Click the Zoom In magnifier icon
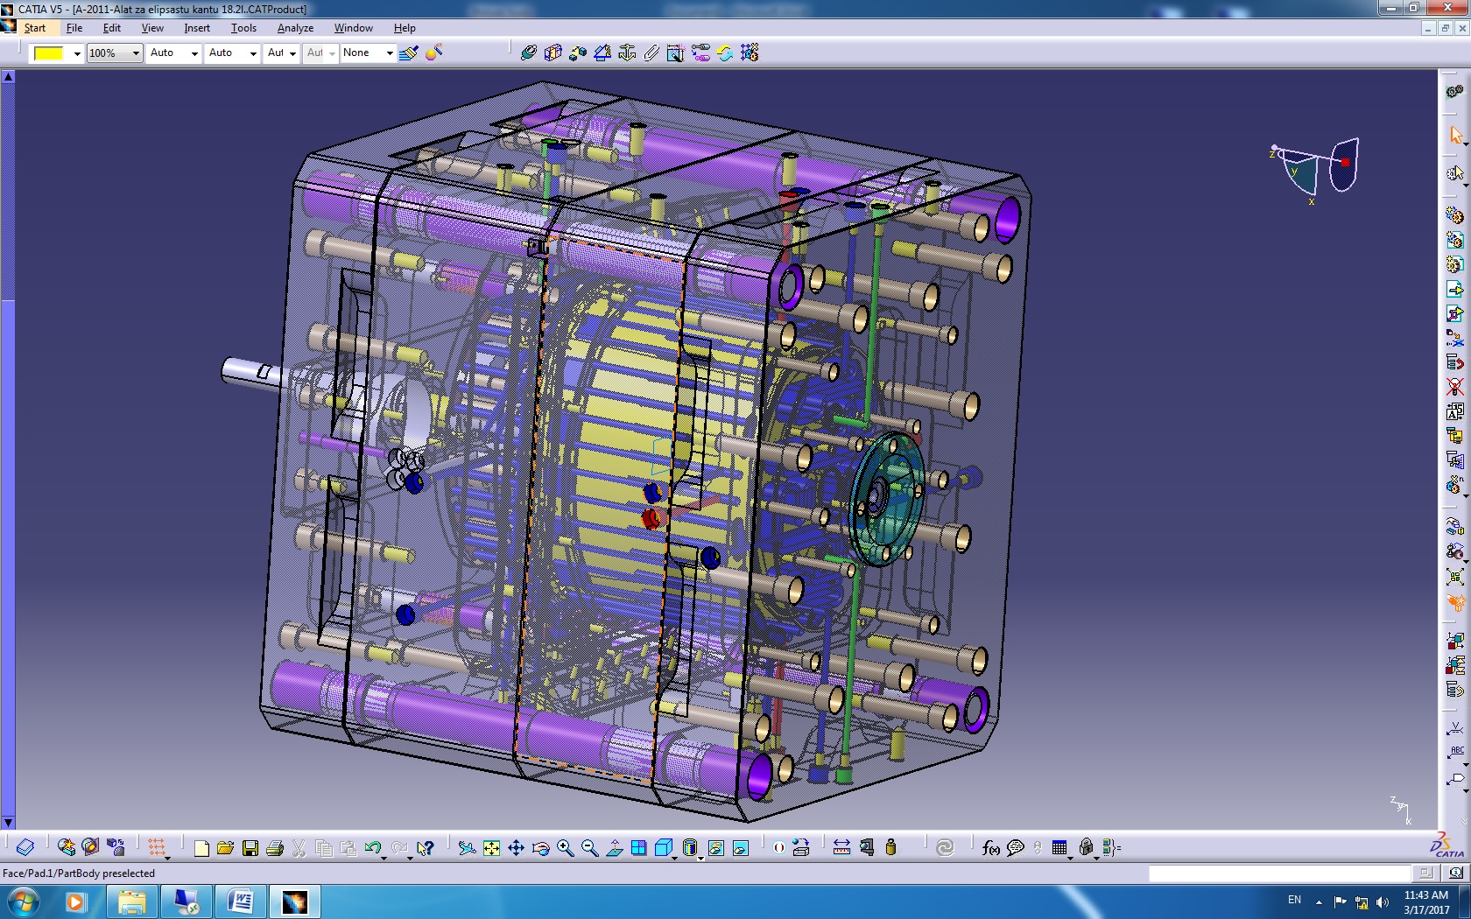 [x=565, y=847]
